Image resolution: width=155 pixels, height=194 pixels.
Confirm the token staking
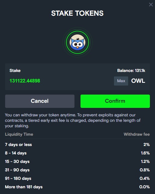[x=115, y=101]
